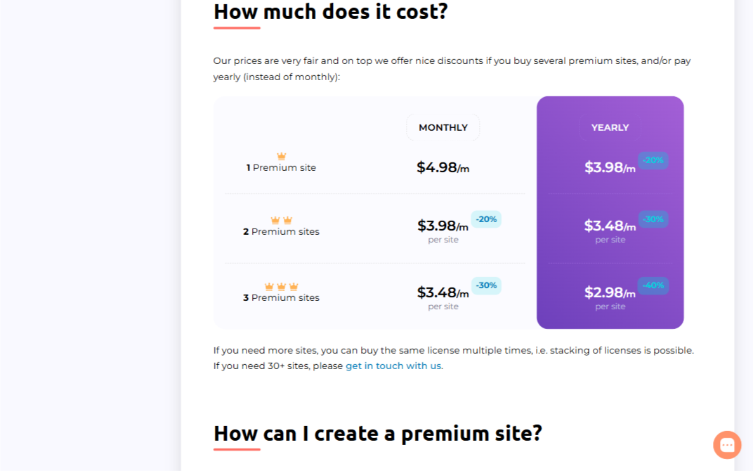Image resolution: width=753 pixels, height=471 pixels.
Task: Click the 'How much does it cost?' heading
Action: [x=330, y=11]
